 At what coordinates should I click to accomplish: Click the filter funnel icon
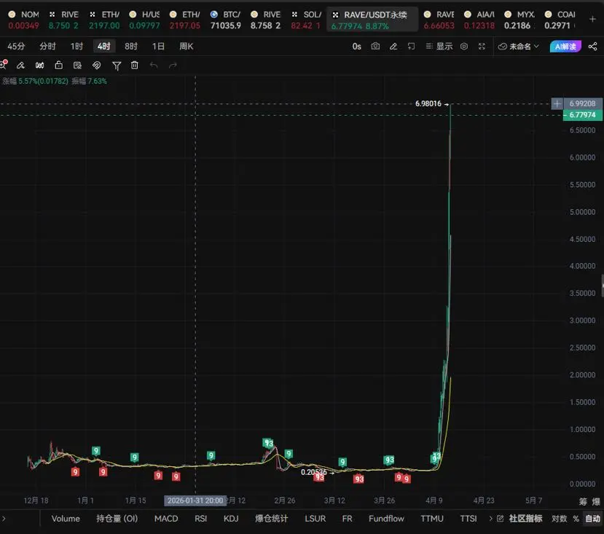117,66
